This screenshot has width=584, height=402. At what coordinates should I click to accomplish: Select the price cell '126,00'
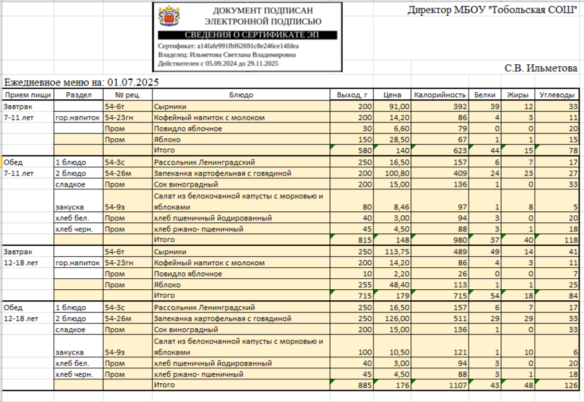coord(392,318)
